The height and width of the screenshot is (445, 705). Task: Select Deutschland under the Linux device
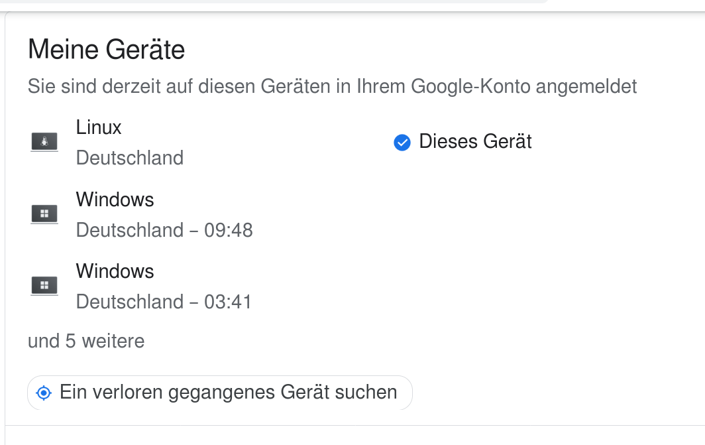tap(130, 158)
